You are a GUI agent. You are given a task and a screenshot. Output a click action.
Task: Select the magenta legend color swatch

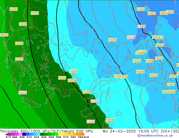[x=17, y=134]
